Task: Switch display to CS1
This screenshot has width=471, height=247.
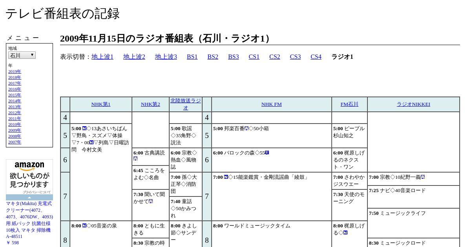Action: click(x=254, y=57)
